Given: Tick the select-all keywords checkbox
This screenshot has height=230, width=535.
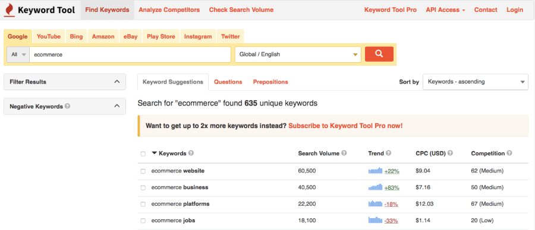Looking at the screenshot, I should (x=143, y=154).
